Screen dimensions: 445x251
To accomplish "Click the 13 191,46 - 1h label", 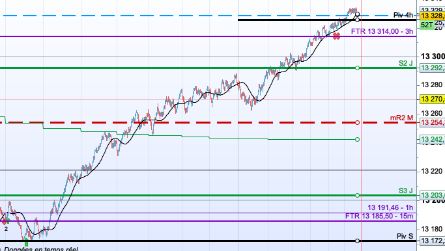I will click(x=390, y=207).
